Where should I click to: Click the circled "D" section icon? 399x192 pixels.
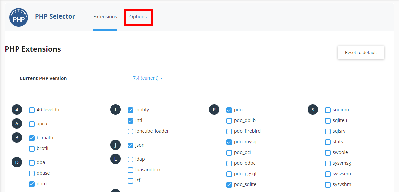[17, 162]
